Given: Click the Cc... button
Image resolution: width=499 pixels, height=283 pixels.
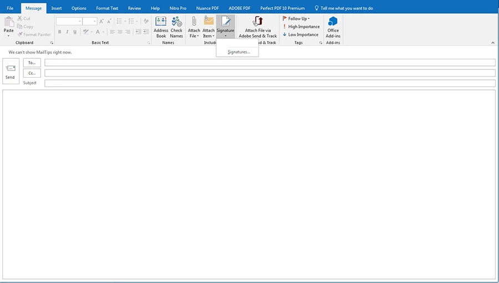Looking at the screenshot, I should (32, 73).
